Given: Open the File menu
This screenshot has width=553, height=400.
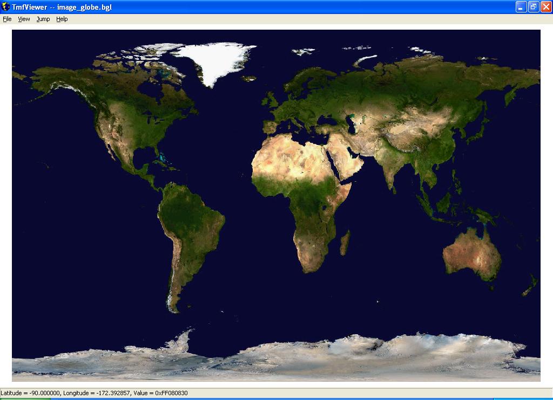Looking at the screenshot, I should (7, 19).
